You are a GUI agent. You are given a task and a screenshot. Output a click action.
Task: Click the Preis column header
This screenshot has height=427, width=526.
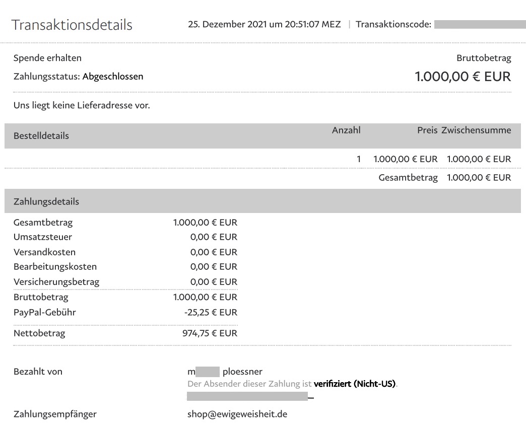pos(427,130)
